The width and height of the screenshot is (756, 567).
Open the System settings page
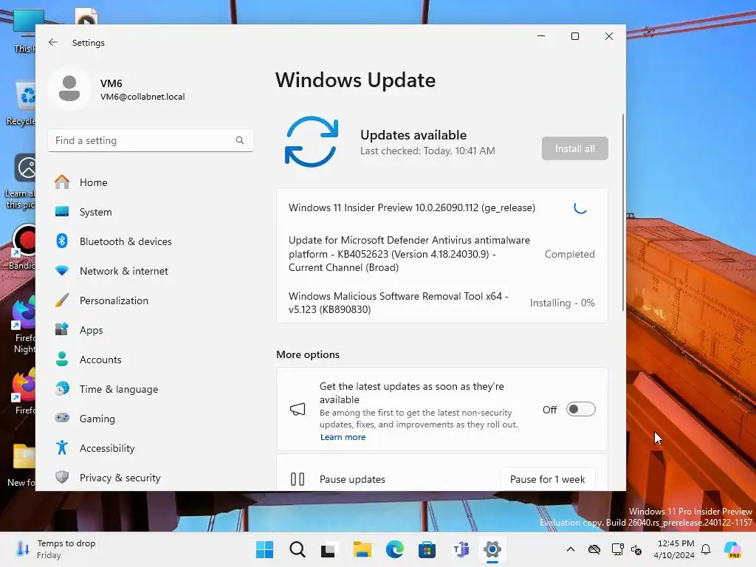pos(151,212)
